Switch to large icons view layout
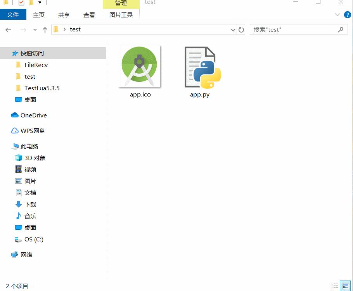Viewport: 353px width, 291px height. click(345, 286)
